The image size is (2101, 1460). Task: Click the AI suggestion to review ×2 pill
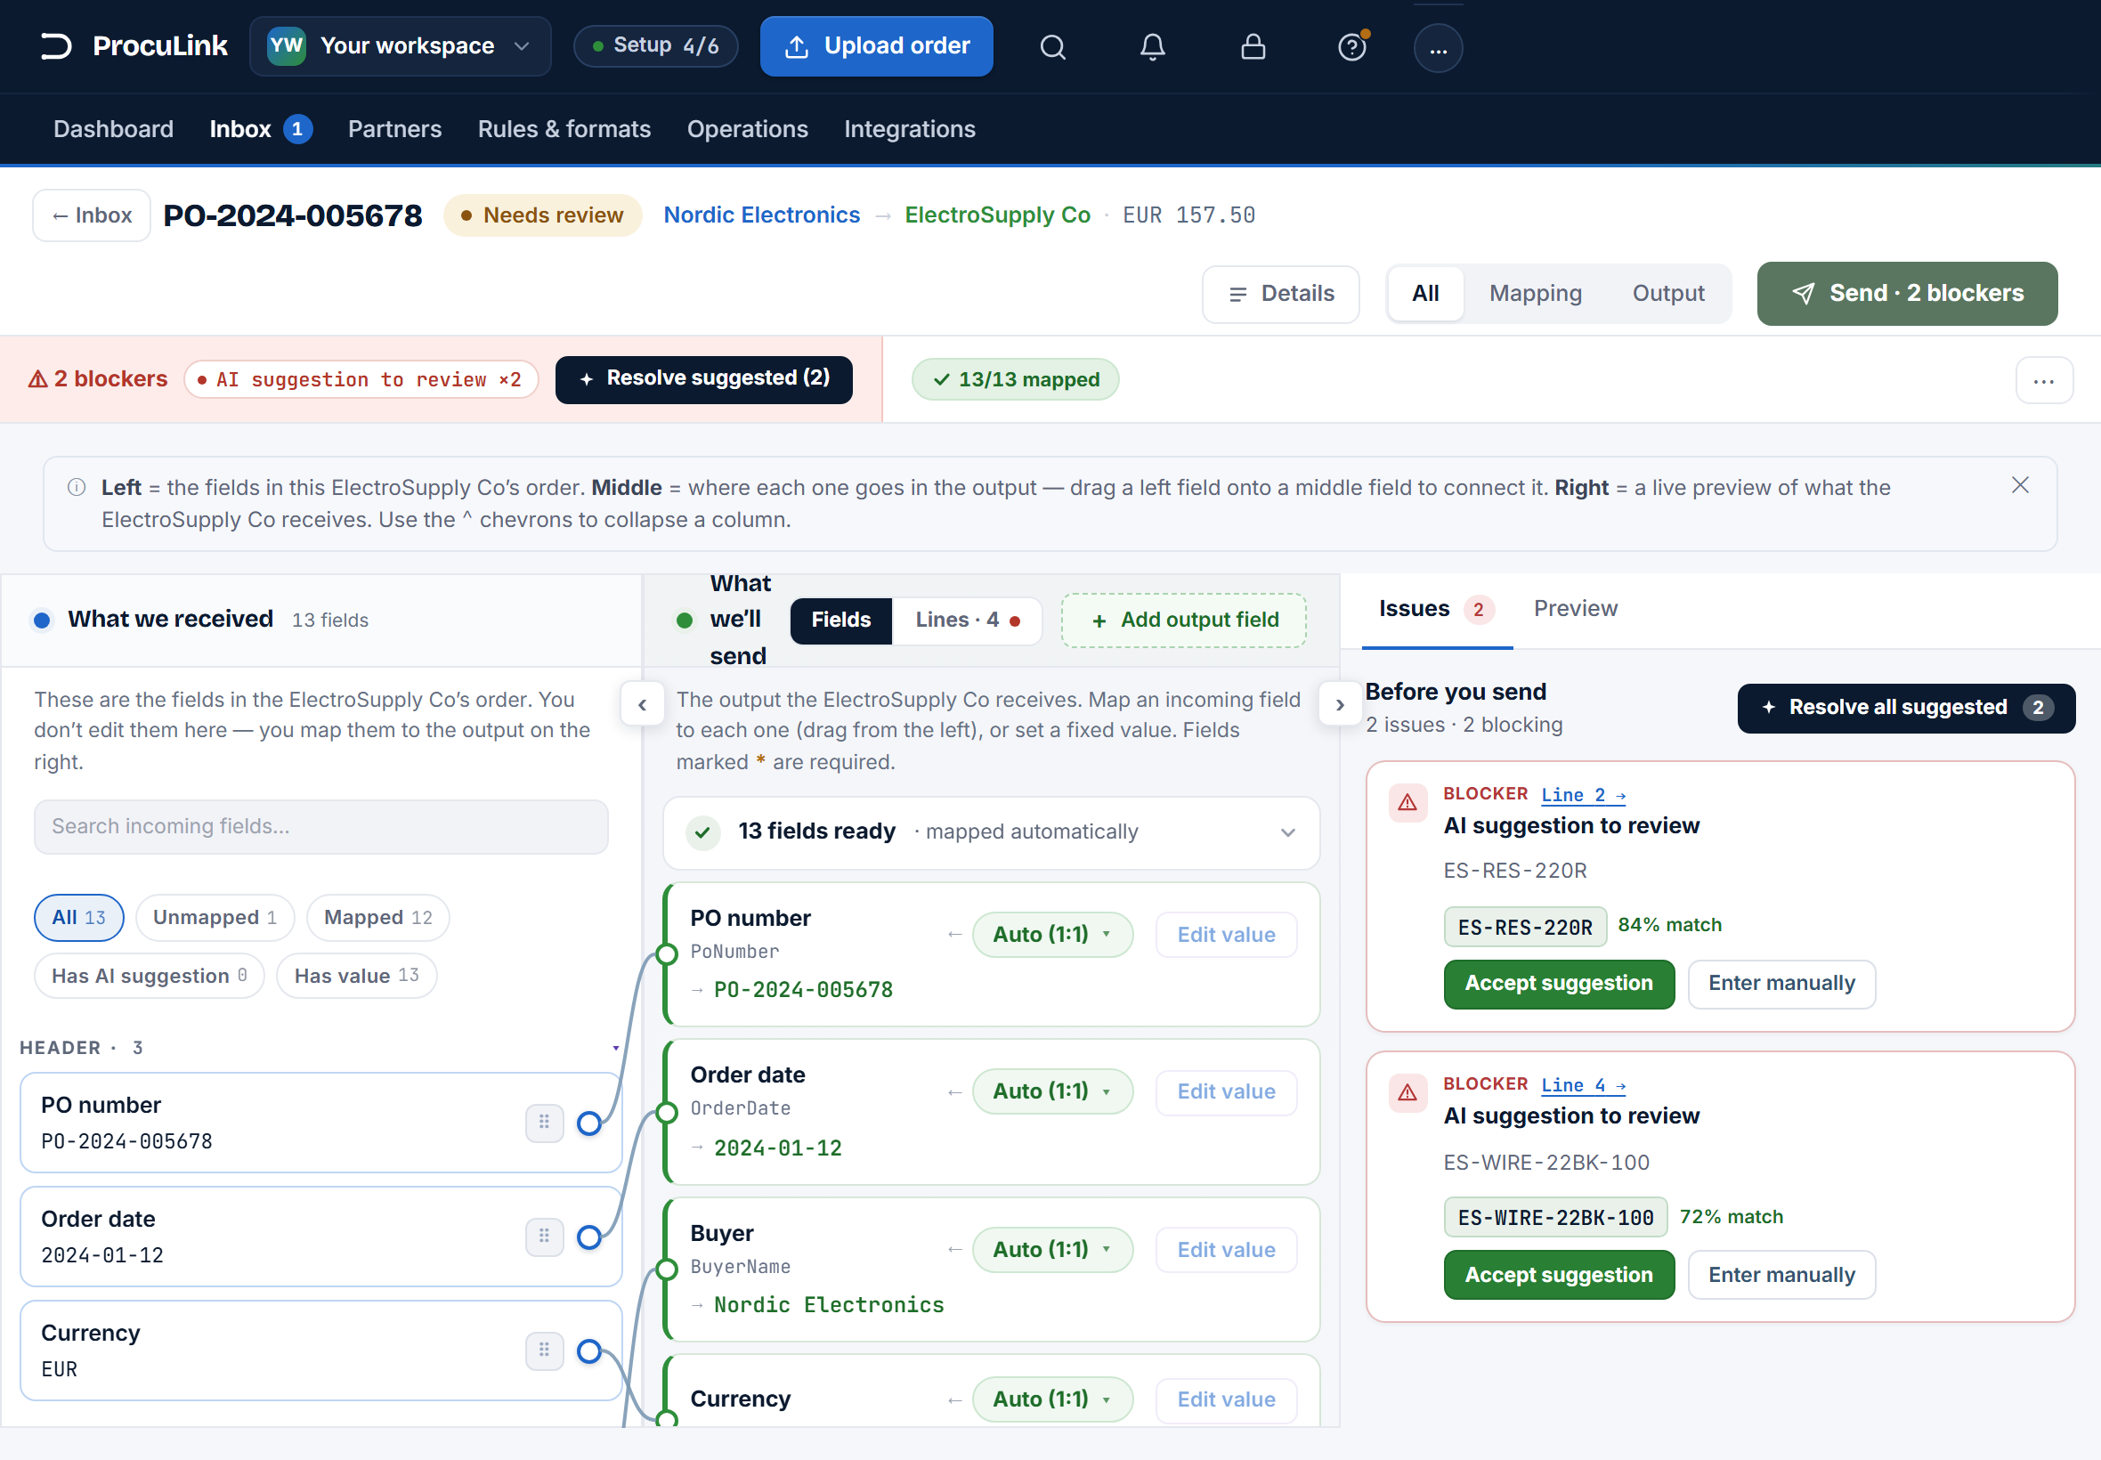pyautogui.click(x=361, y=379)
